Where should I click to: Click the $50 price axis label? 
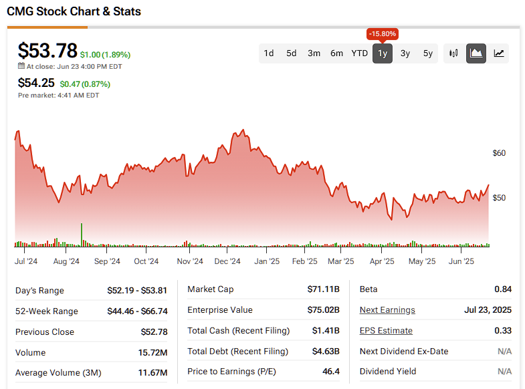[499, 198]
